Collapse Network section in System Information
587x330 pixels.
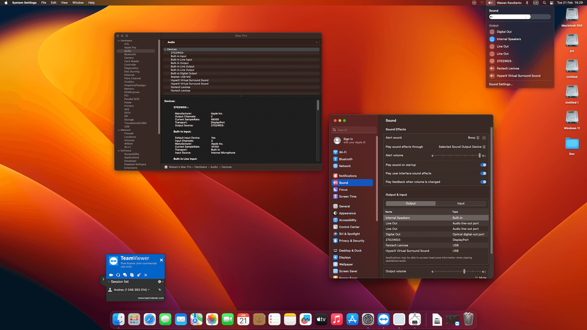click(119, 130)
